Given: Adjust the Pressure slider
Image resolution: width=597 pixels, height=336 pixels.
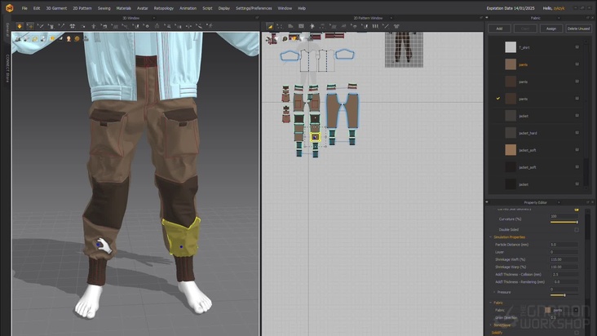Looking at the screenshot, I should pyautogui.click(x=564, y=295).
